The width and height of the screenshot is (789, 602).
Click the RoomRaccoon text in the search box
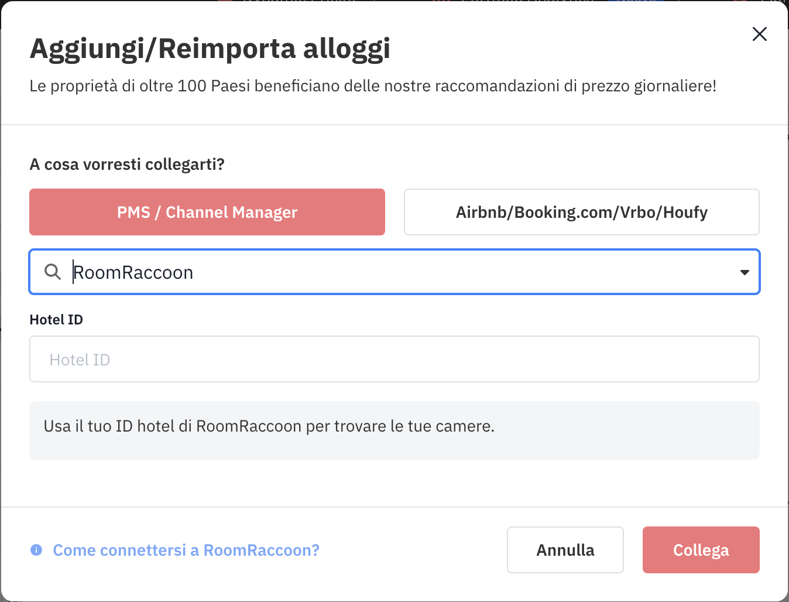(x=133, y=273)
